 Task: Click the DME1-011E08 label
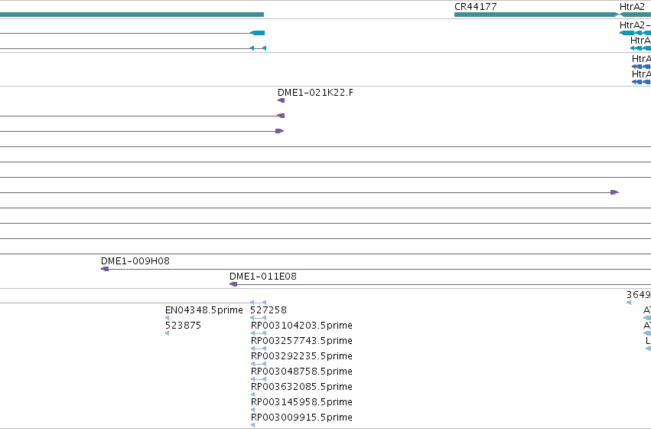[263, 277]
